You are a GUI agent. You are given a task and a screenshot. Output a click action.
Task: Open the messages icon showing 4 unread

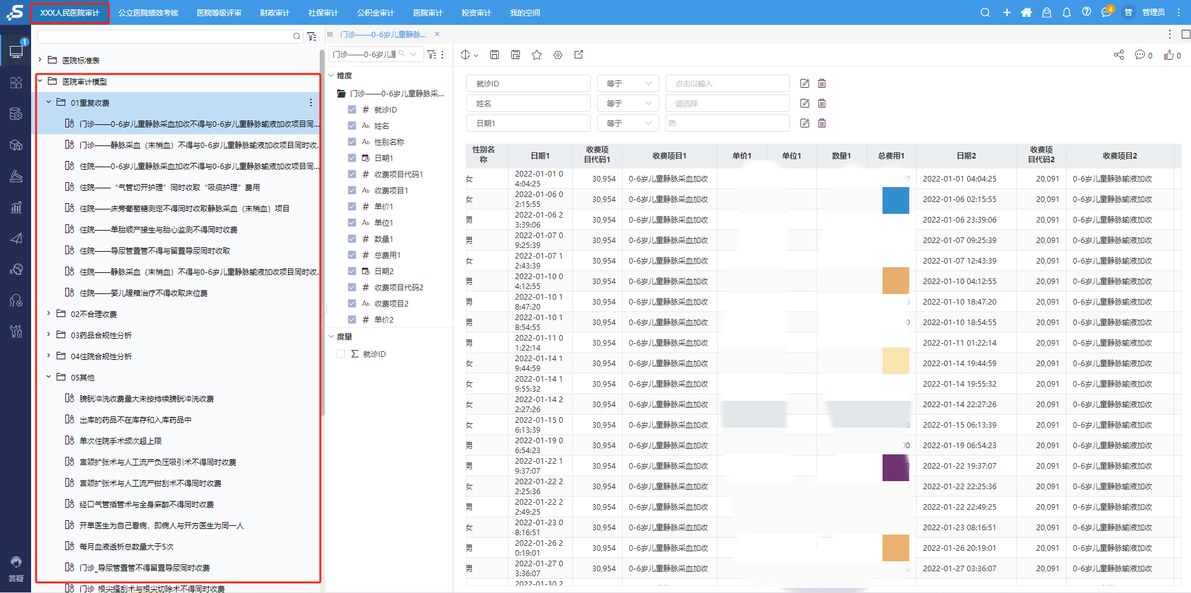coord(1106,12)
